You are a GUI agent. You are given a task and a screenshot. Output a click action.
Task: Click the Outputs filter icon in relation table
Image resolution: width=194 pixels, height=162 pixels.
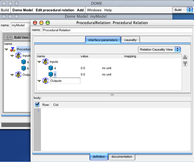point(46,81)
